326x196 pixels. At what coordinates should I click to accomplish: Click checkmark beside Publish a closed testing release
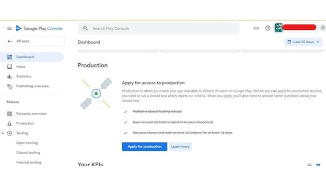point(126,112)
